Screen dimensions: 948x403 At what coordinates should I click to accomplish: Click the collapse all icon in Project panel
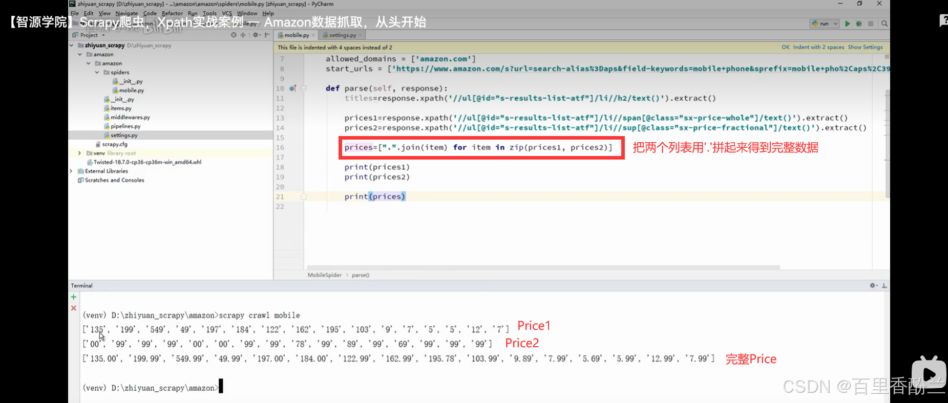point(243,35)
